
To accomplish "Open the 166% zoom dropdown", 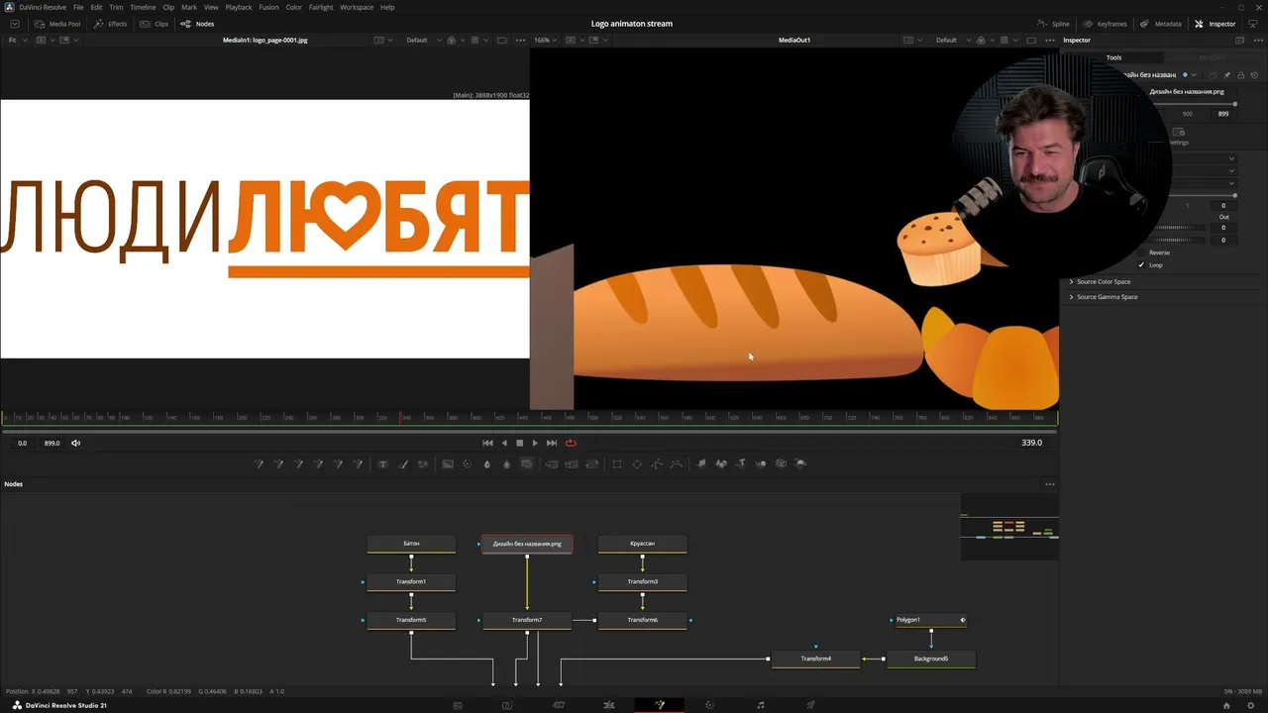I will click(547, 41).
